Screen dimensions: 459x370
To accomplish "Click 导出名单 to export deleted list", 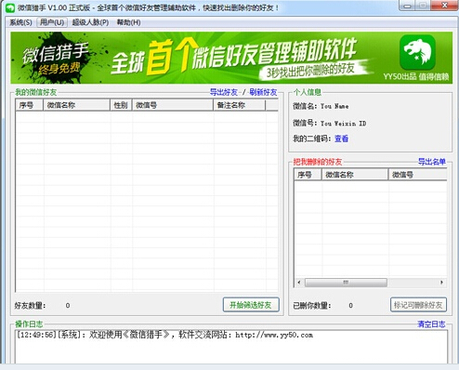I will click(432, 162).
